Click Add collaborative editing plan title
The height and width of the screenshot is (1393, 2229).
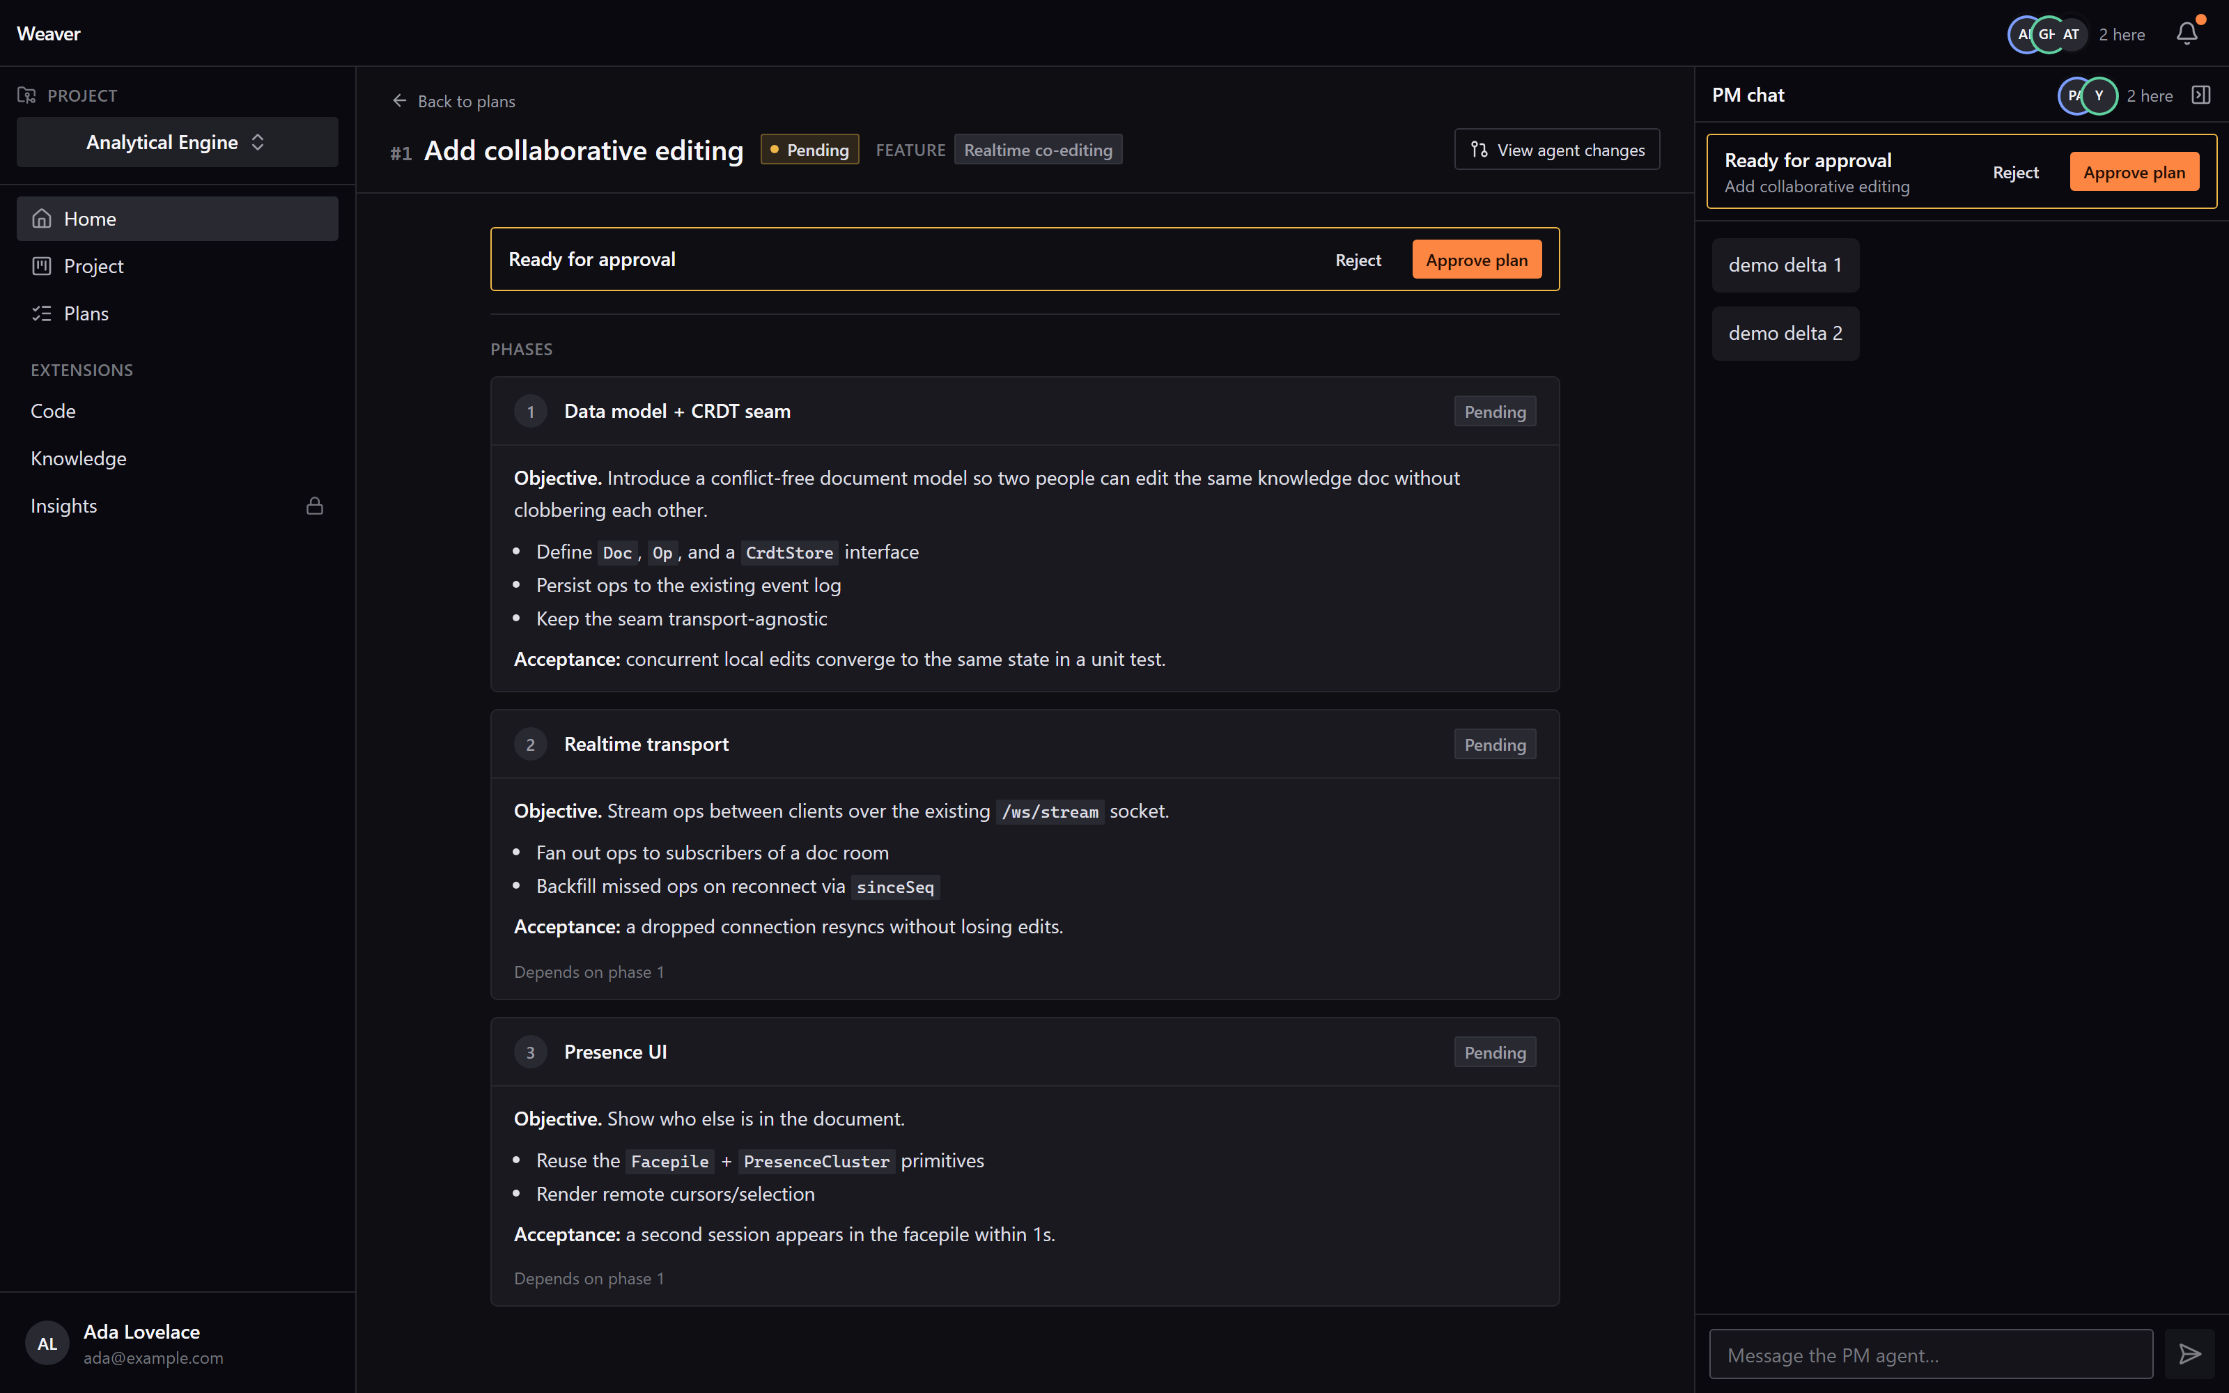[x=583, y=150]
